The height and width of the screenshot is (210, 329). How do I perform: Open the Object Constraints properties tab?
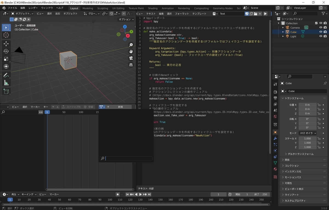coord(275,157)
